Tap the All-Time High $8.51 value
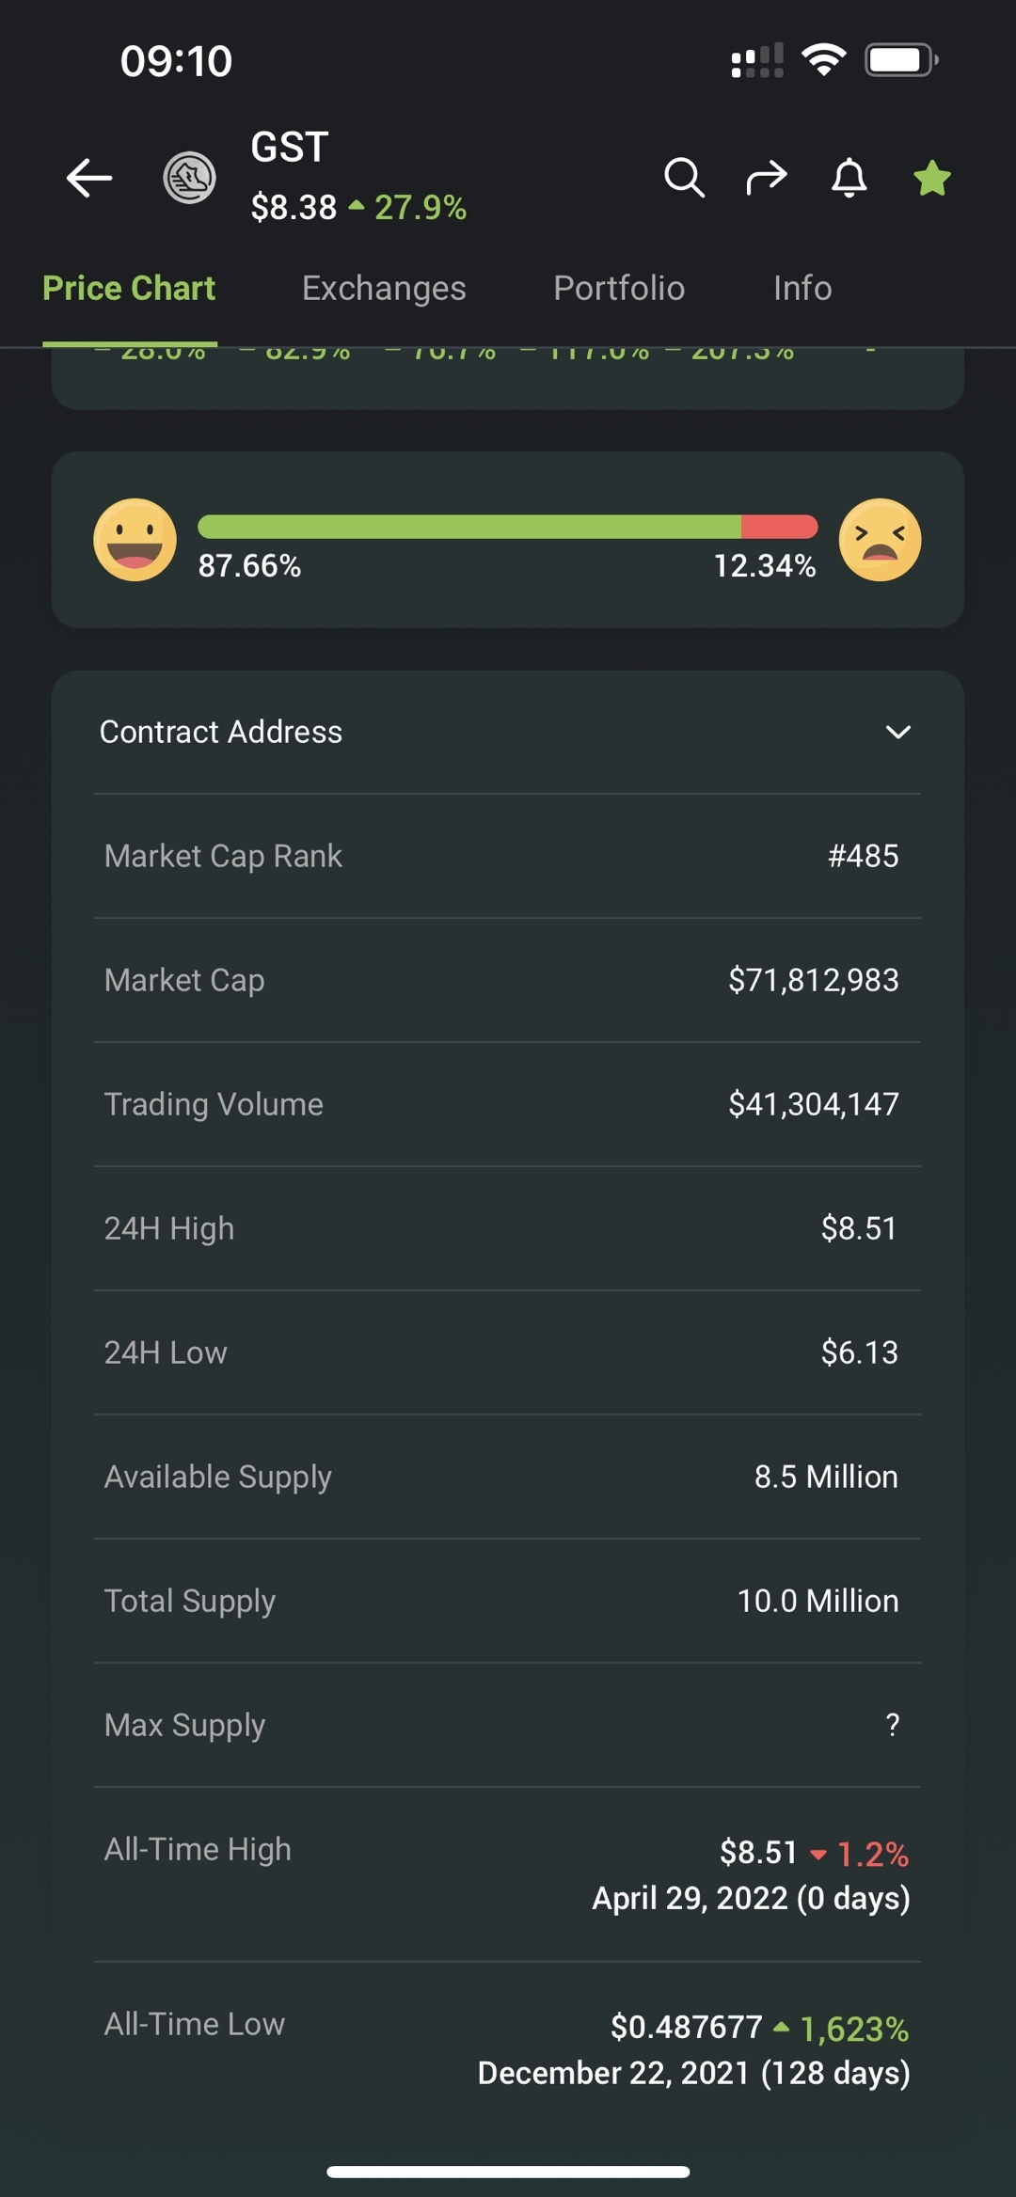This screenshot has height=2197, width=1016. tap(758, 1852)
